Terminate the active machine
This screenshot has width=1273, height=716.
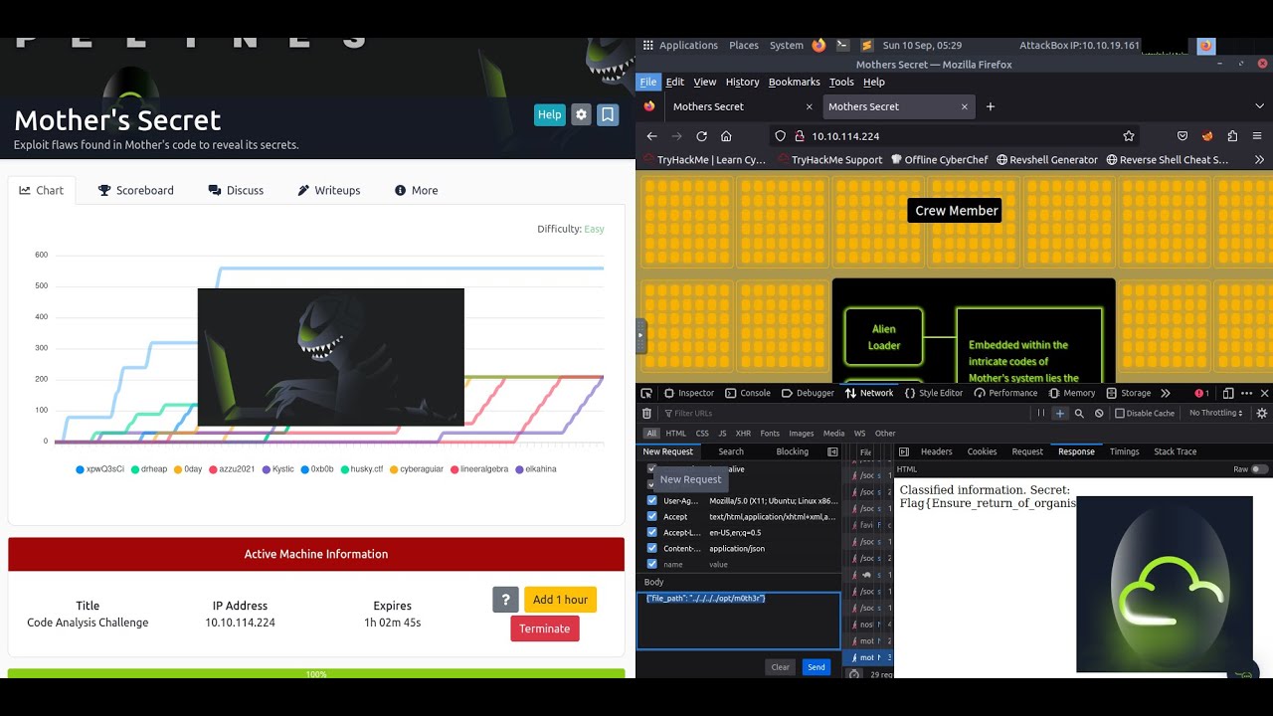545,628
